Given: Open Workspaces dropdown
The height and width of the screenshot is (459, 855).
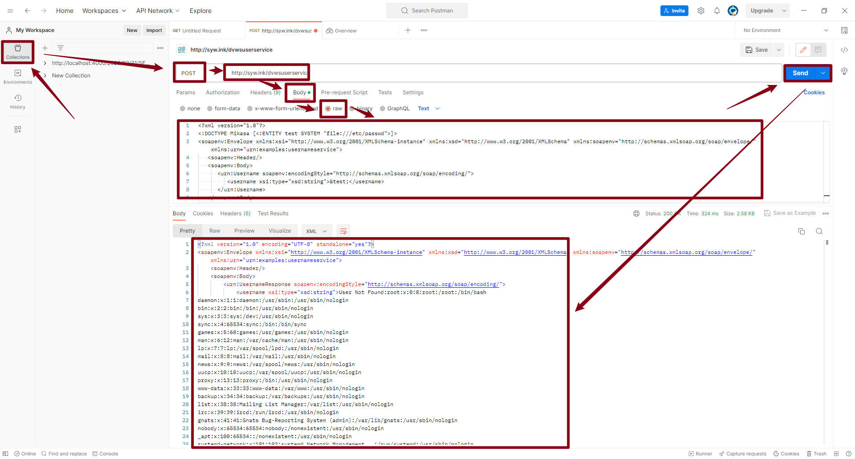Looking at the screenshot, I should click(104, 11).
